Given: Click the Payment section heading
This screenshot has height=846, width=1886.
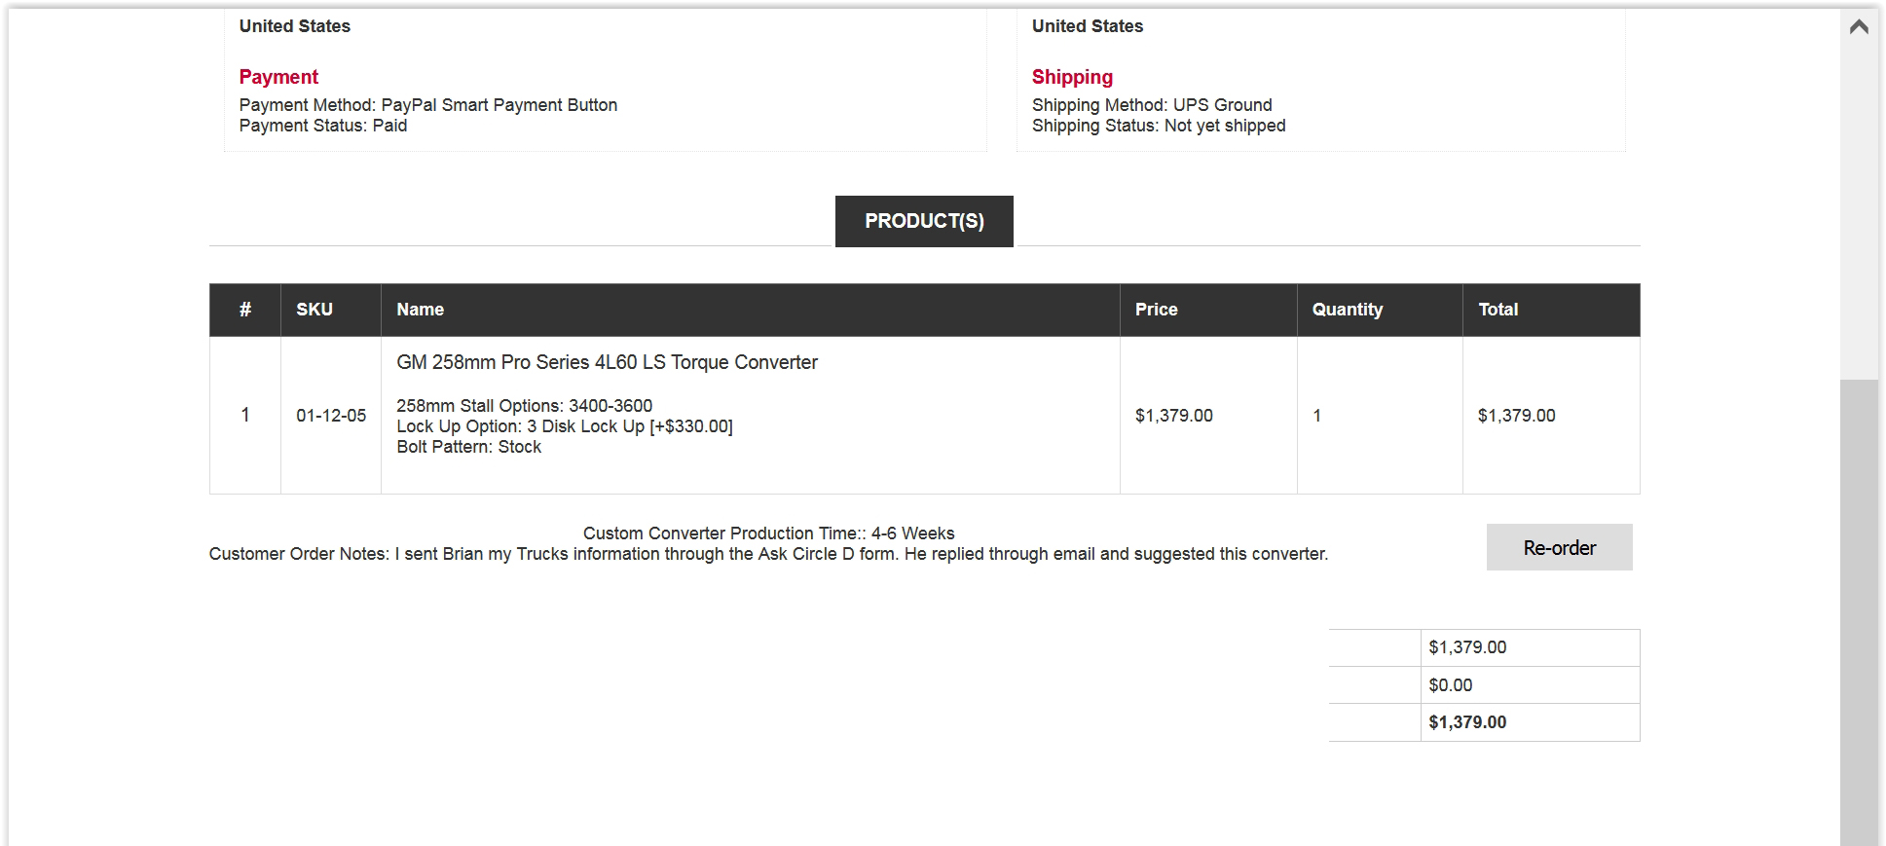Looking at the screenshot, I should coord(278,77).
